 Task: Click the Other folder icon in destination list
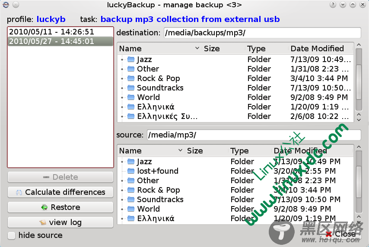point(131,69)
